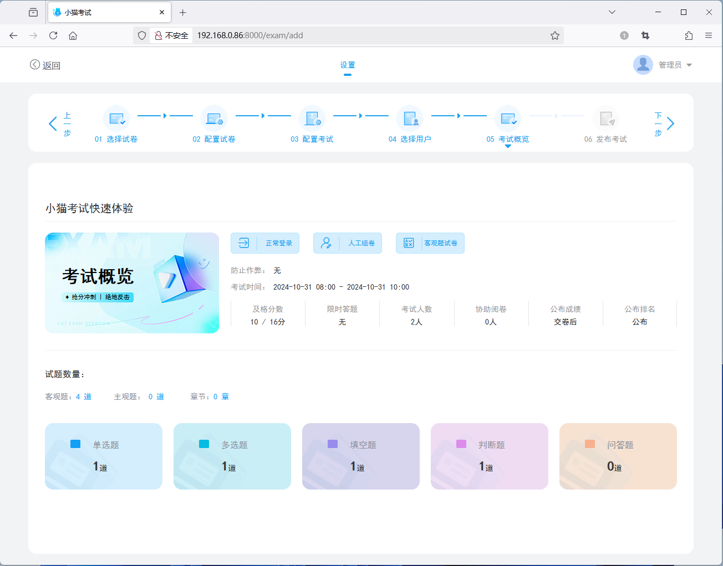Select the 设置 tab
723x566 pixels.
(348, 65)
